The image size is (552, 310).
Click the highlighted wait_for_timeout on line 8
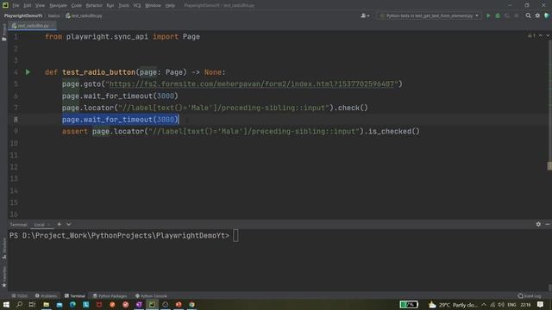click(x=121, y=120)
